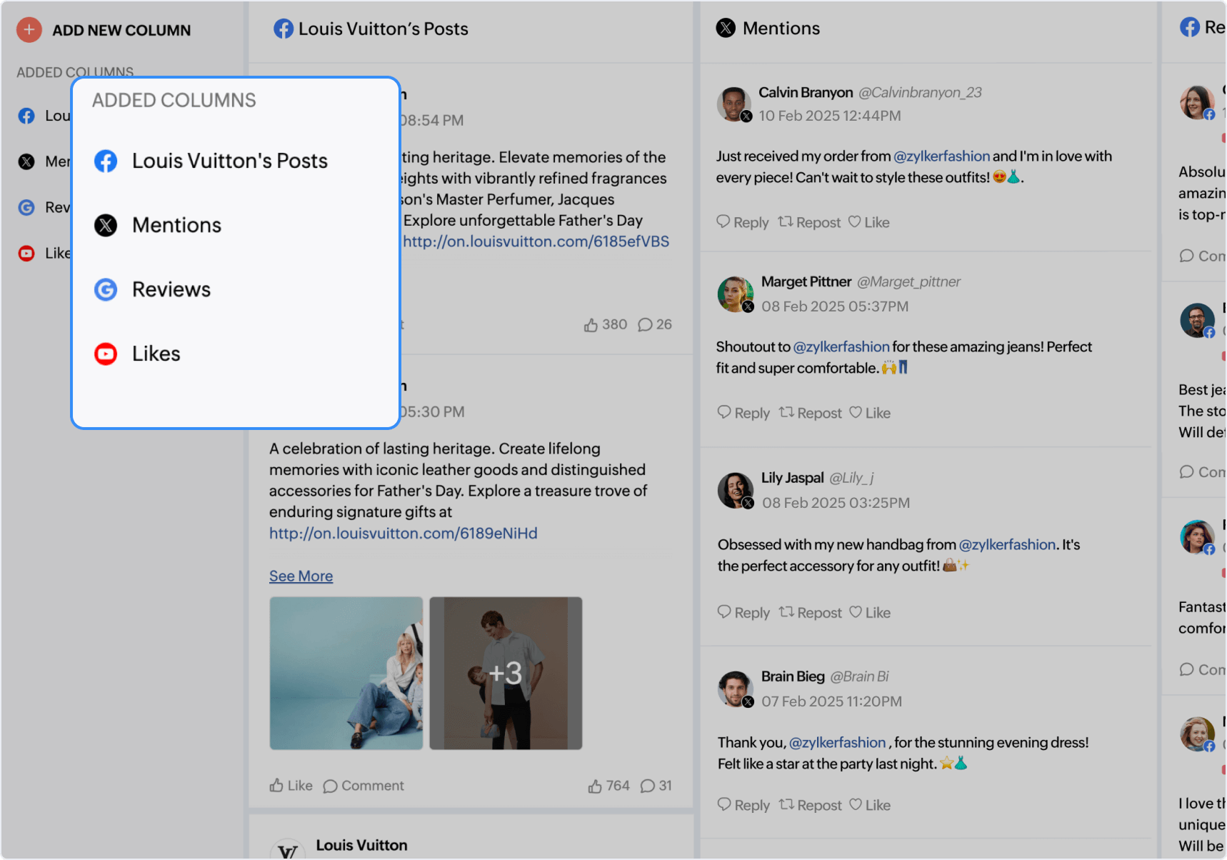The height and width of the screenshot is (860, 1227).
Task: Click the X icon in Mentions column header
Action: coord(726,29)
